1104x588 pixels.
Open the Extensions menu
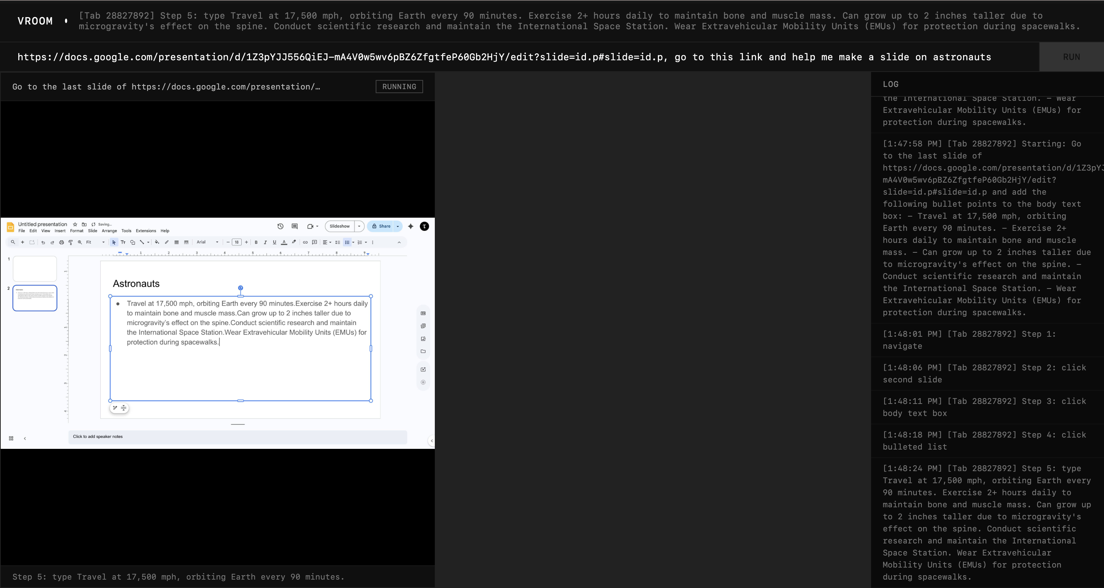pos(146,231)
